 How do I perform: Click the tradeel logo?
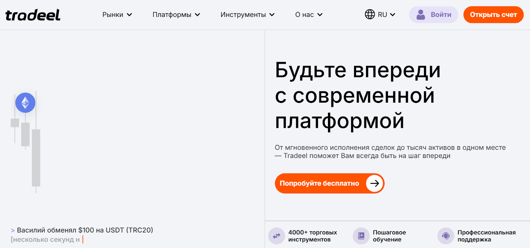click(33, 15)
